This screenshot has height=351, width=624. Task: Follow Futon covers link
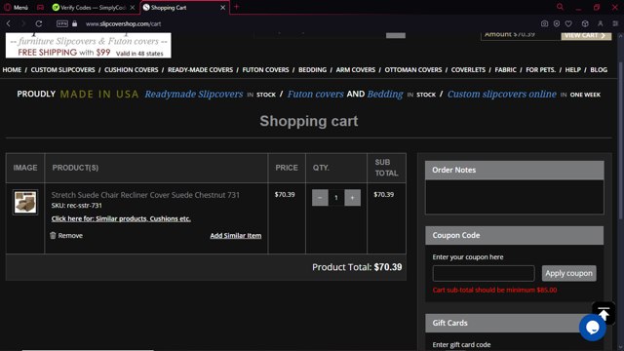click(x=315, y=95)
